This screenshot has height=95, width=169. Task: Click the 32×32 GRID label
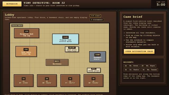click(17, 26)
